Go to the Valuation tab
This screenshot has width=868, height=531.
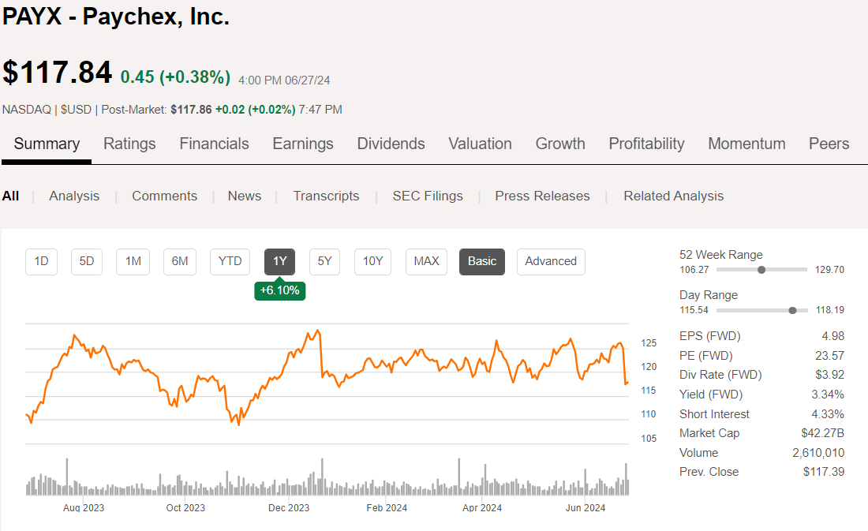[480, 144]
